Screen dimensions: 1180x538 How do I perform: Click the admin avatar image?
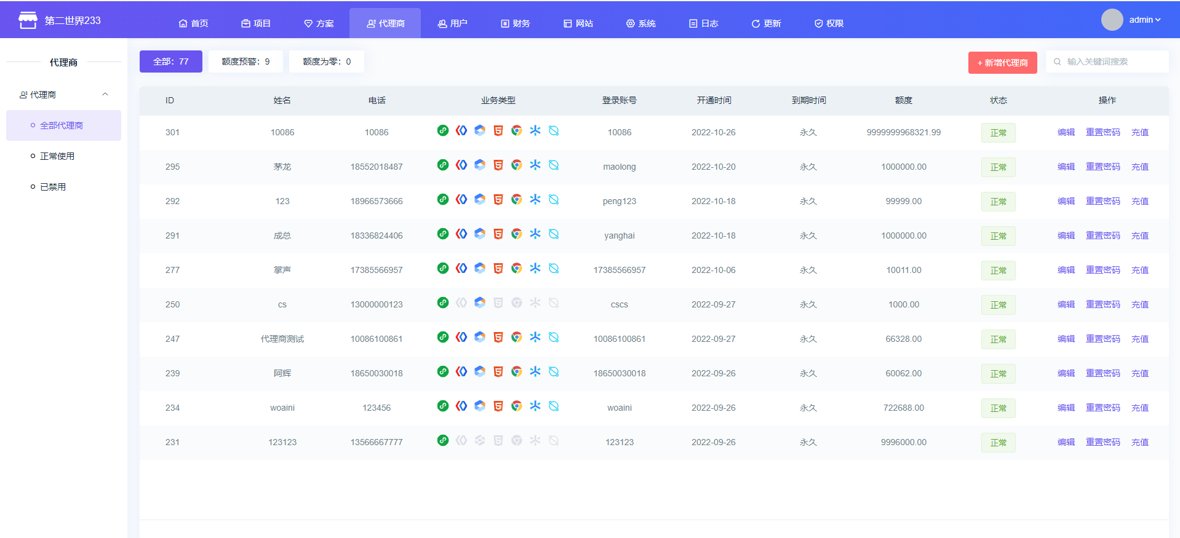[1112, 20]
